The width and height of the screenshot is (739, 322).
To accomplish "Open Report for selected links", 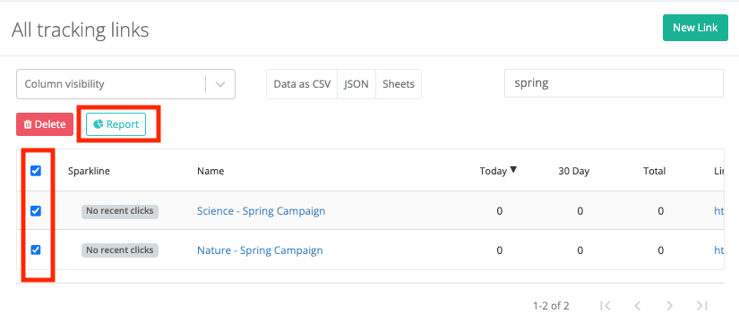I will [116, 124].
